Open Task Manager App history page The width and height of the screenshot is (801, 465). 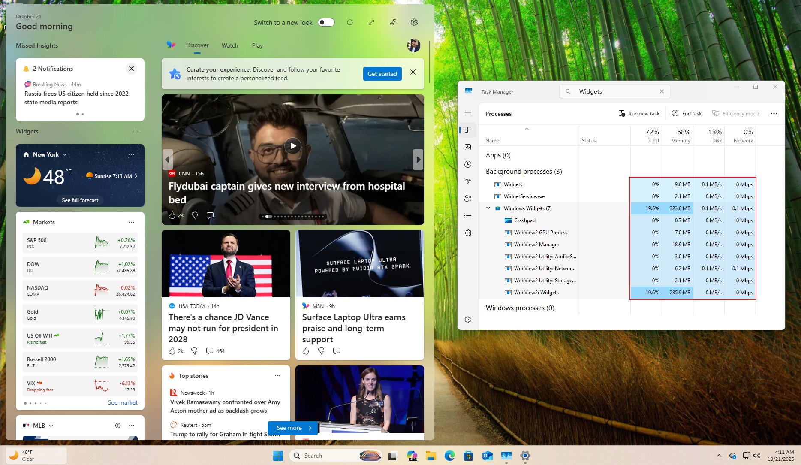pyautogui.click(x=468, y=164)
